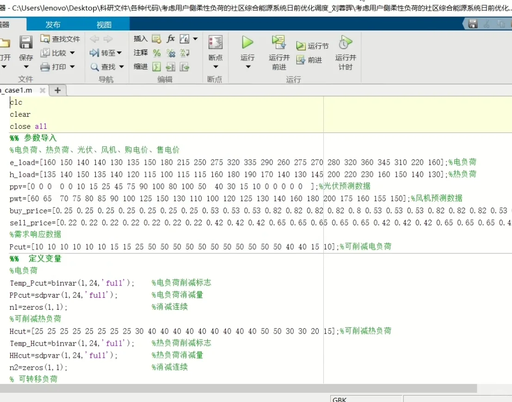Expand the Open (打开) dropdown arrow
The image size is (512, 402).
pos(4,67)
